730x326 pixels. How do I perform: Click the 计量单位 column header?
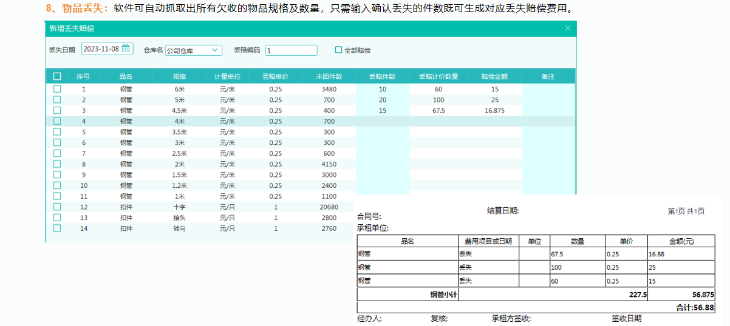[228, 76]
